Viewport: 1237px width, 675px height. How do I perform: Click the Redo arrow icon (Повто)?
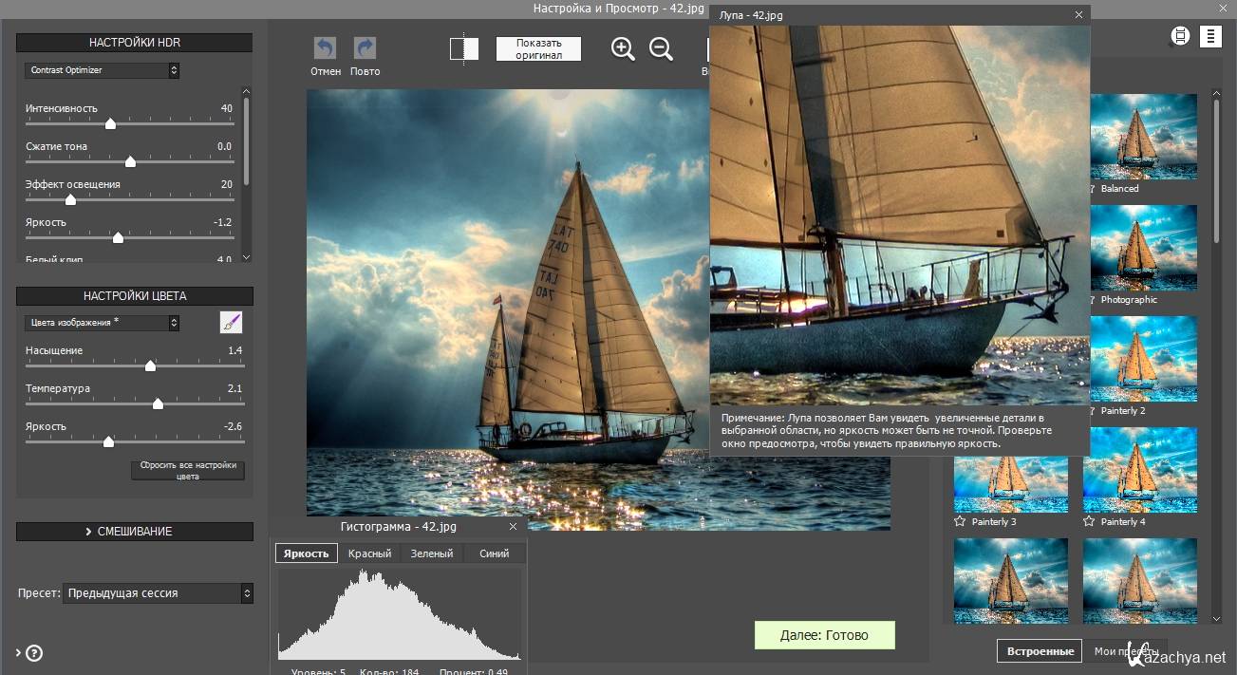coord(365,48)
